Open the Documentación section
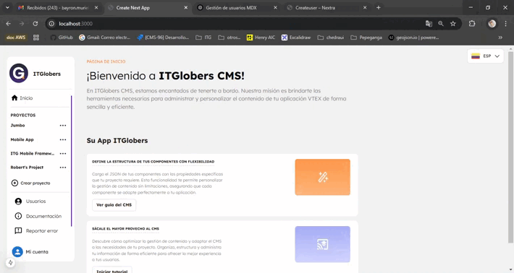This screenshot has width=514, height=273. 43,217
